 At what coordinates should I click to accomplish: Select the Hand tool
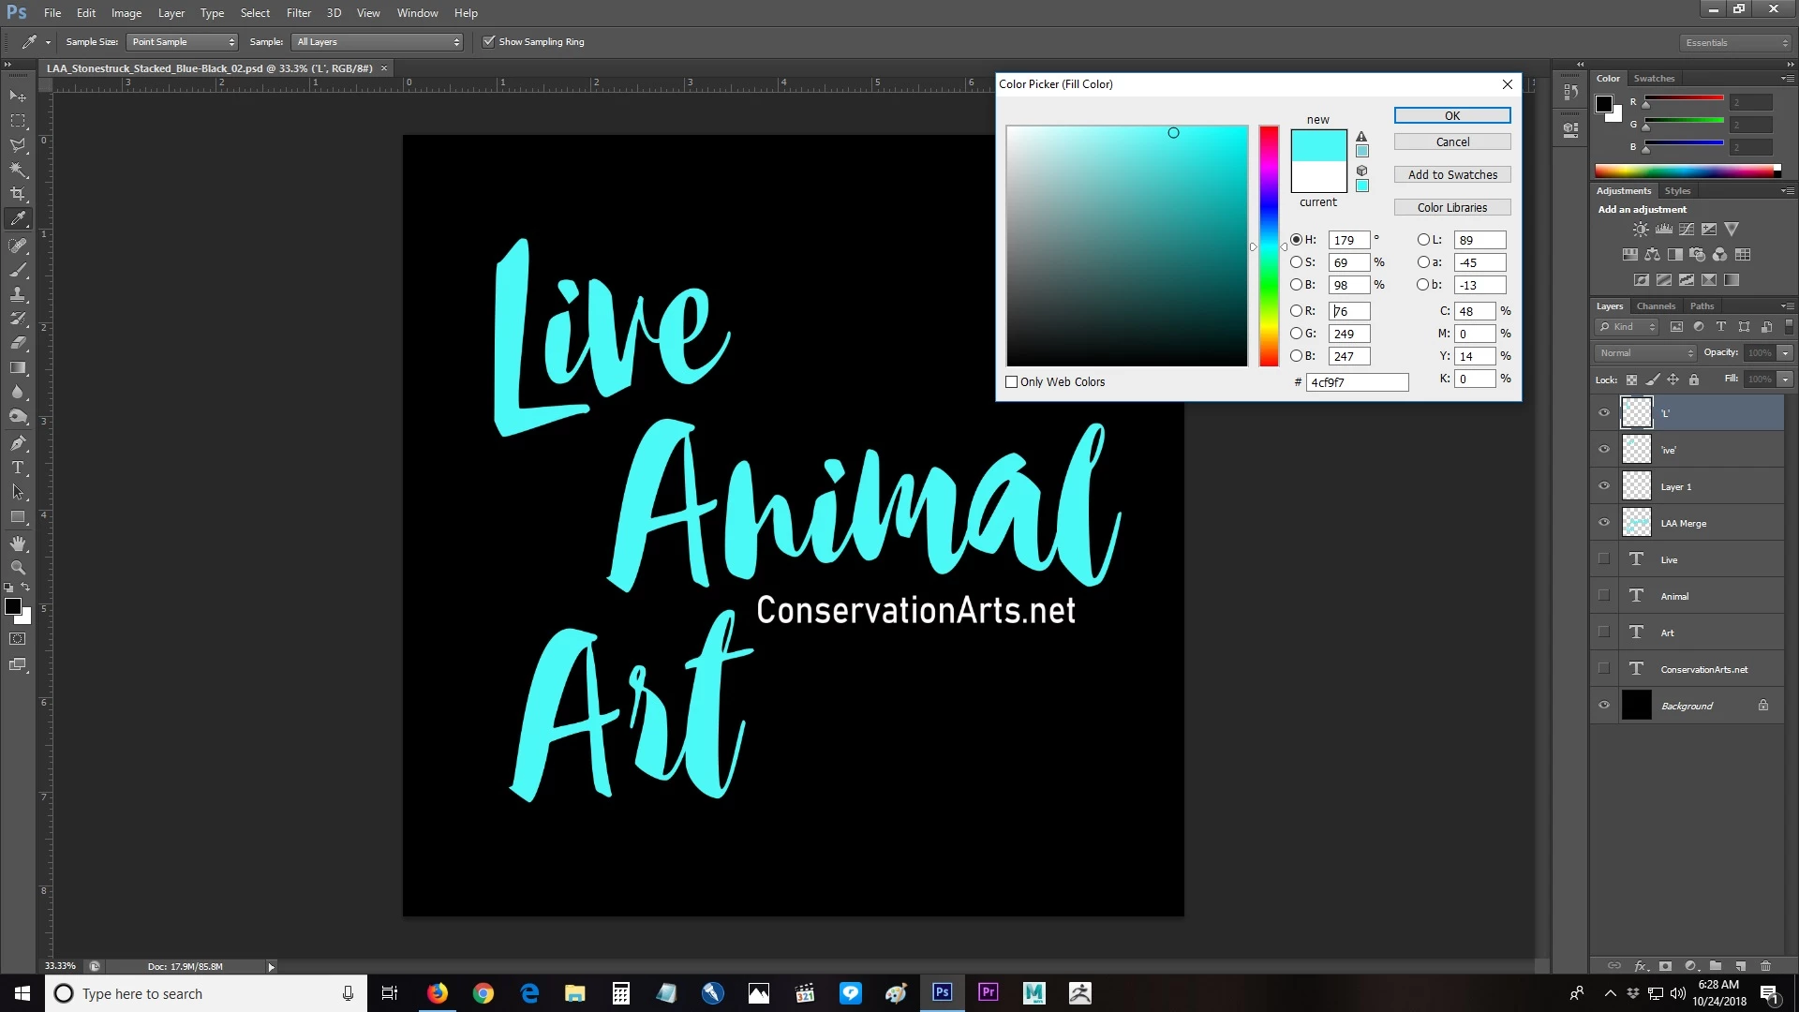(x=18, y=543)
